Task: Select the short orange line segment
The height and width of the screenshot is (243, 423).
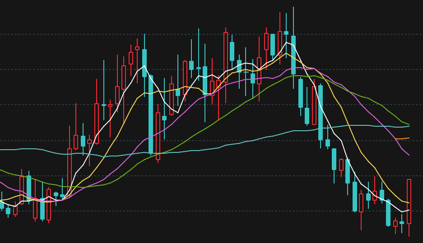Action: [x=403, y=138]
